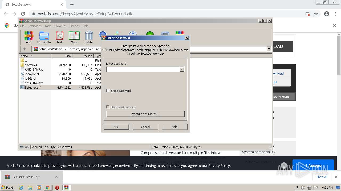This screenshot has height=191, width=341.
Task: Click the taskbar clock showing 6:31 PM
Action: (x=327, y=188)
